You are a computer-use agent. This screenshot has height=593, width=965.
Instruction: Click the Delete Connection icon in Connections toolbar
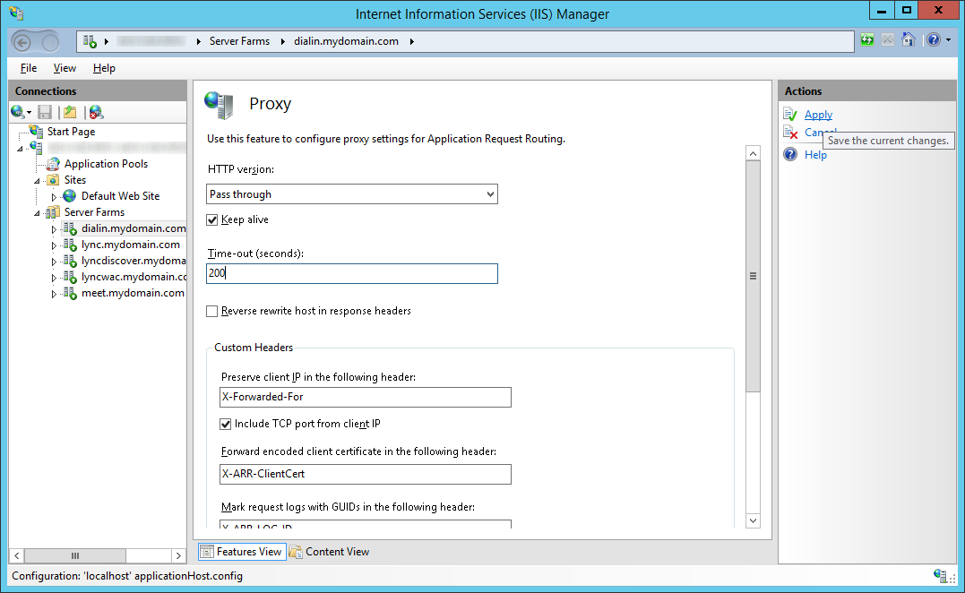click(x=96, y=112)
